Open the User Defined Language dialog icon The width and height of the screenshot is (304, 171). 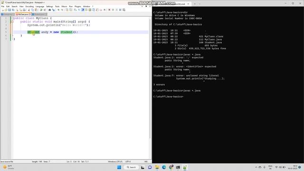point(86,9)
